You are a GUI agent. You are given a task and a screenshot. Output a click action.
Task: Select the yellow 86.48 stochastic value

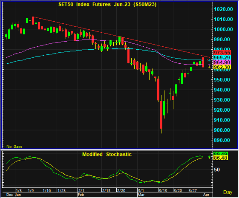point(221,158)
